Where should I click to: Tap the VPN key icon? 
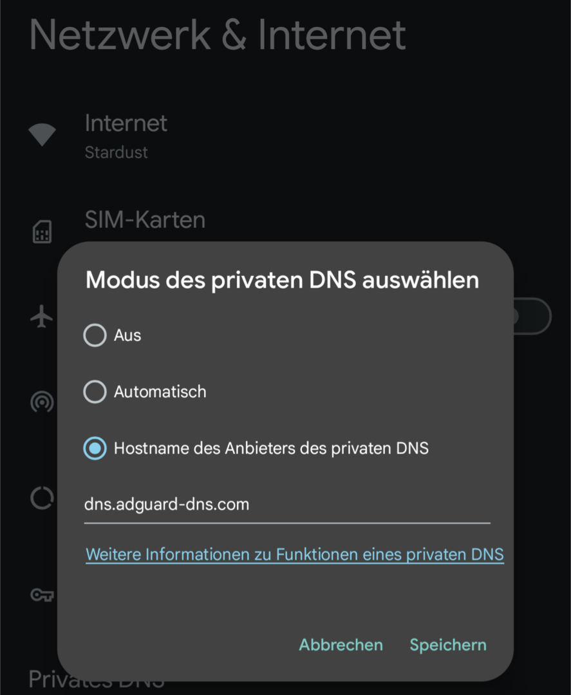(x=42, y=595)
